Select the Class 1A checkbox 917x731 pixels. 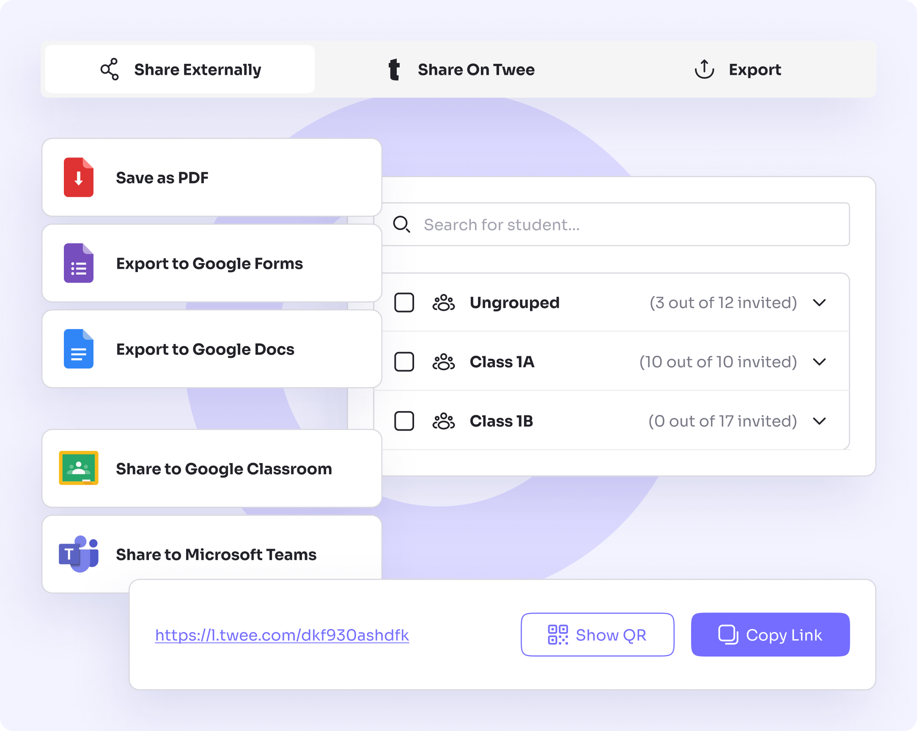(404, 362)
